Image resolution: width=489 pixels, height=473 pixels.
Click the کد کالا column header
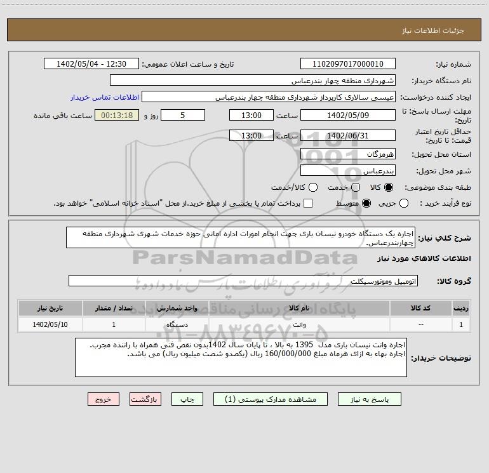(420, 308)
